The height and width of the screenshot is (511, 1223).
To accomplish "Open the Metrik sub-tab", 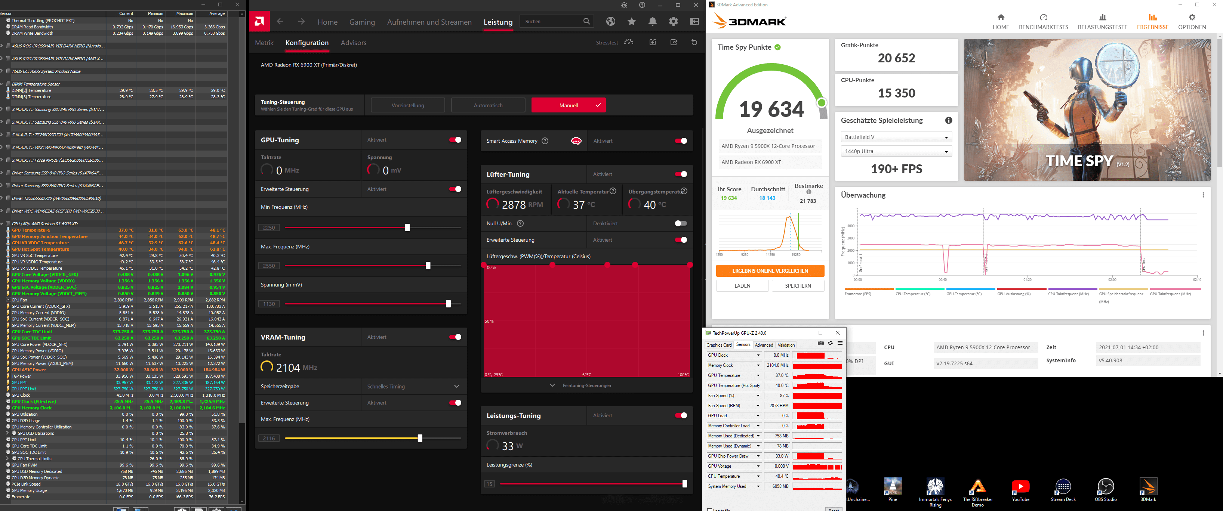I will point(264,43).
